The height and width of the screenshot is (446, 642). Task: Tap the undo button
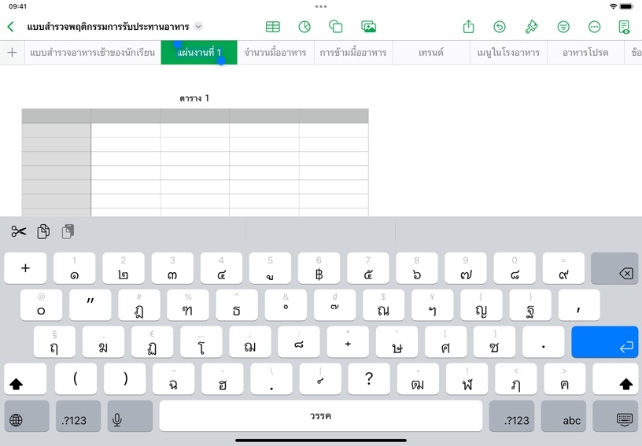500,27
